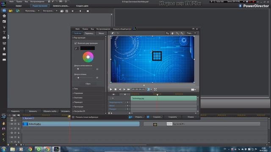Viewport: 271px width, 152px height.
Task: Select the Маска tab in dialog
Action: tap(101, 33)
